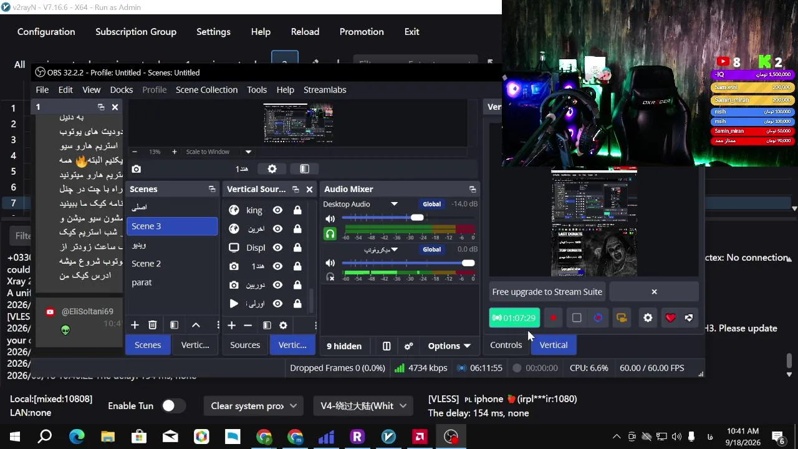Unlock the Displ source lock icon

pyautogui.click(x=297, y=248)
